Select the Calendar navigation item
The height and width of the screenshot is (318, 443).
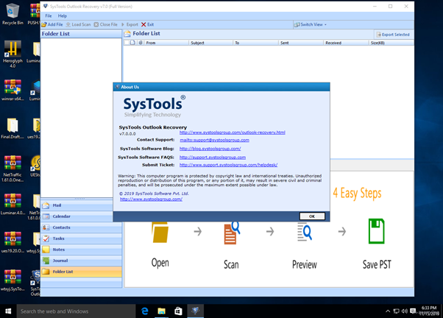pos(81,216)
